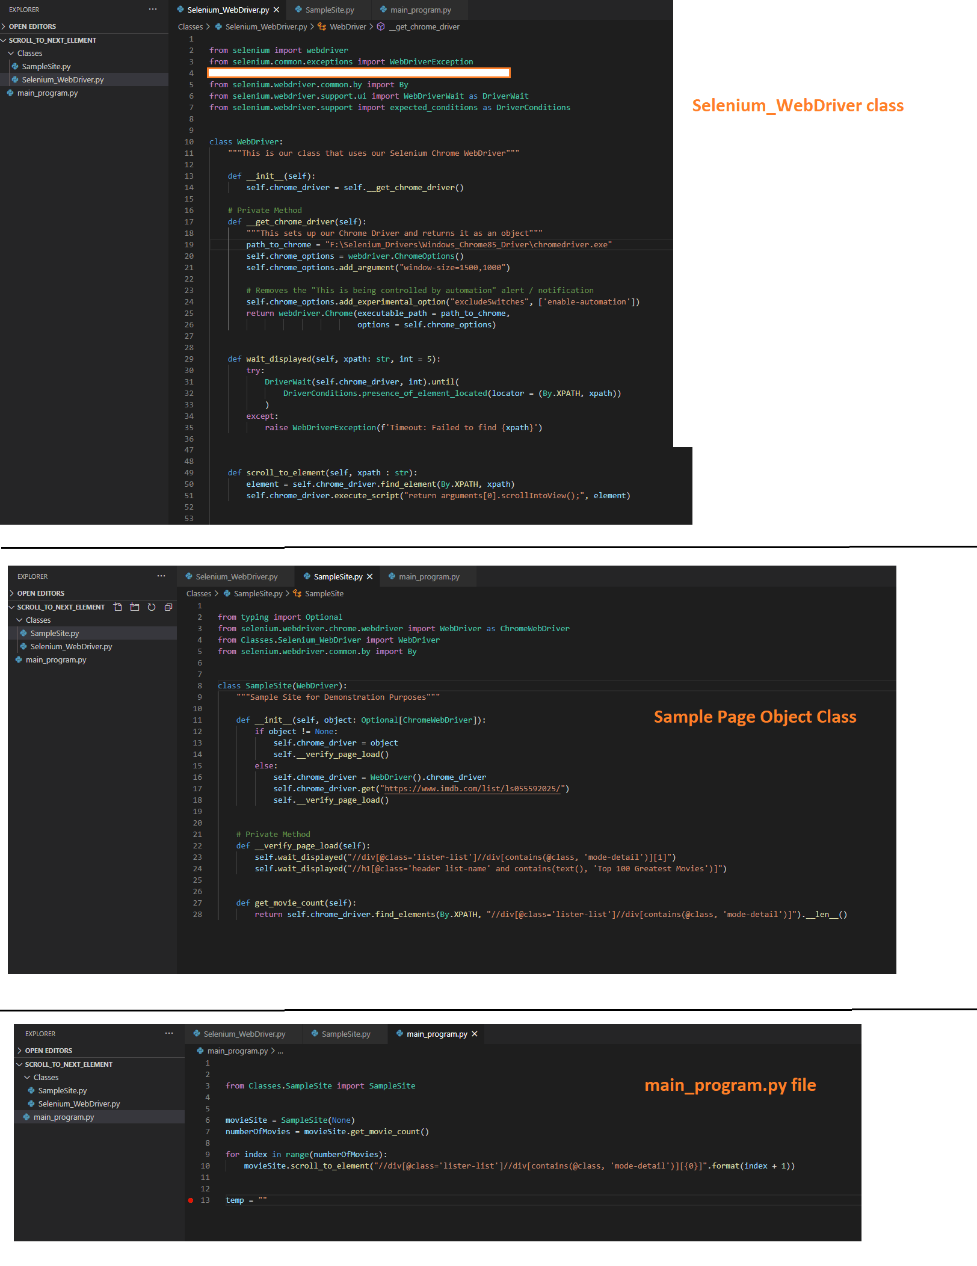
Task: Click the Python icon on Selenium_WebDriver.py tab
Action: 181,10
